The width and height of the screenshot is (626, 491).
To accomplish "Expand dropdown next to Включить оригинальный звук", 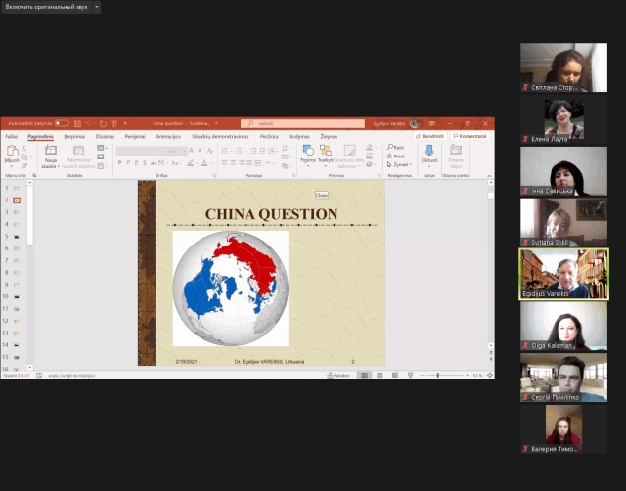I will tap(96, 7).
